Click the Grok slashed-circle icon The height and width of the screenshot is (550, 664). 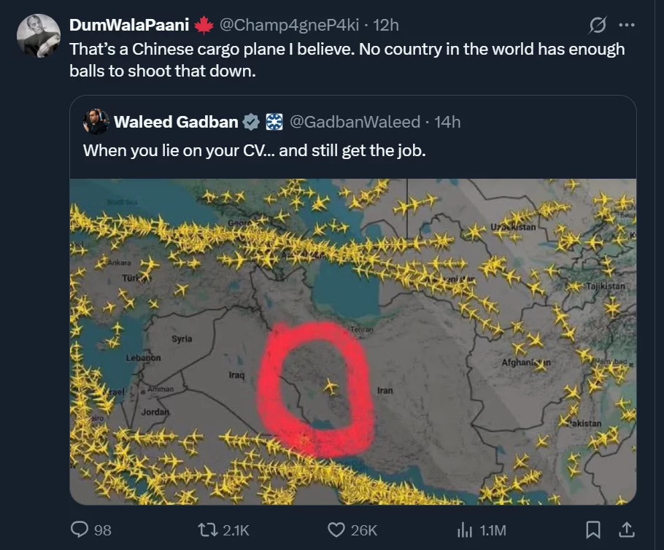click(598, 26)
